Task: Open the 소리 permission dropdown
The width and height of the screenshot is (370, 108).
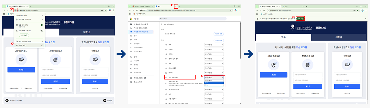Action: [214, 94]
